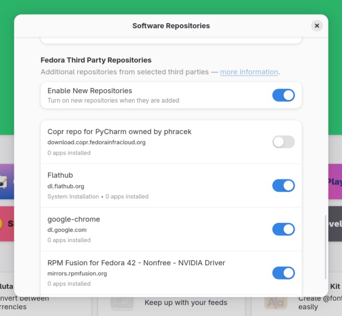Disable the Flathub repository
The width and height of the screenshot is (342, 316).
284,186
